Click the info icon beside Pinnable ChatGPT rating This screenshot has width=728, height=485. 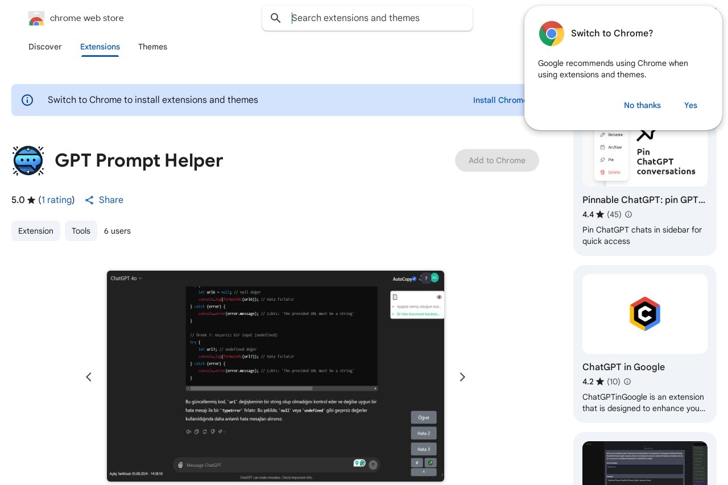(x=628, y=214)
